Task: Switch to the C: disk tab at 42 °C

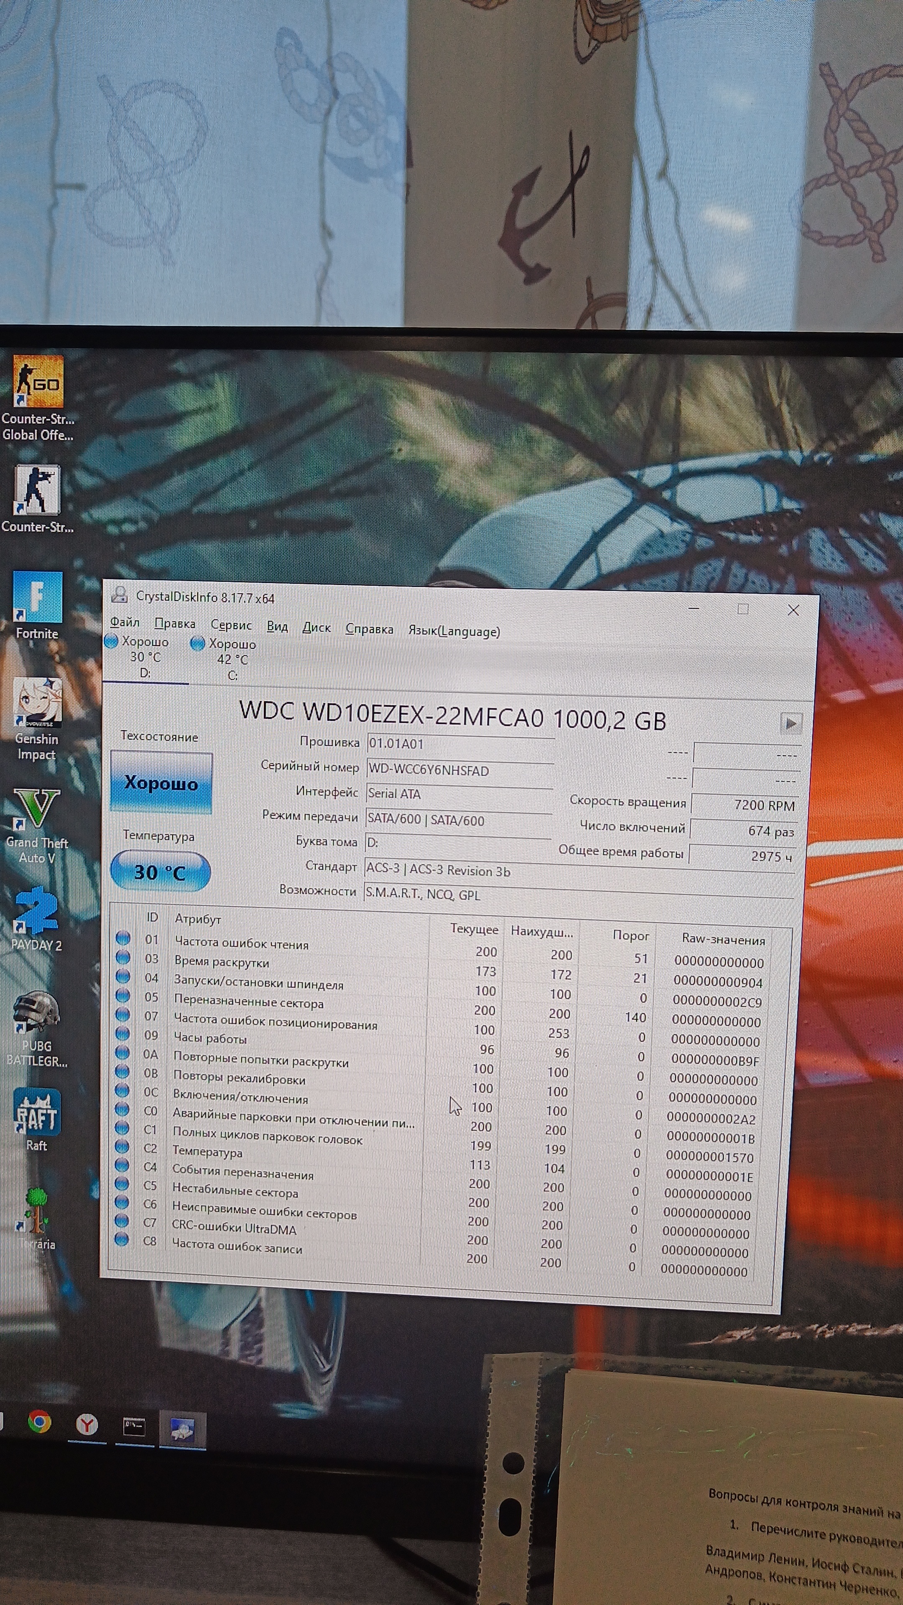Action: coord(231,660)
